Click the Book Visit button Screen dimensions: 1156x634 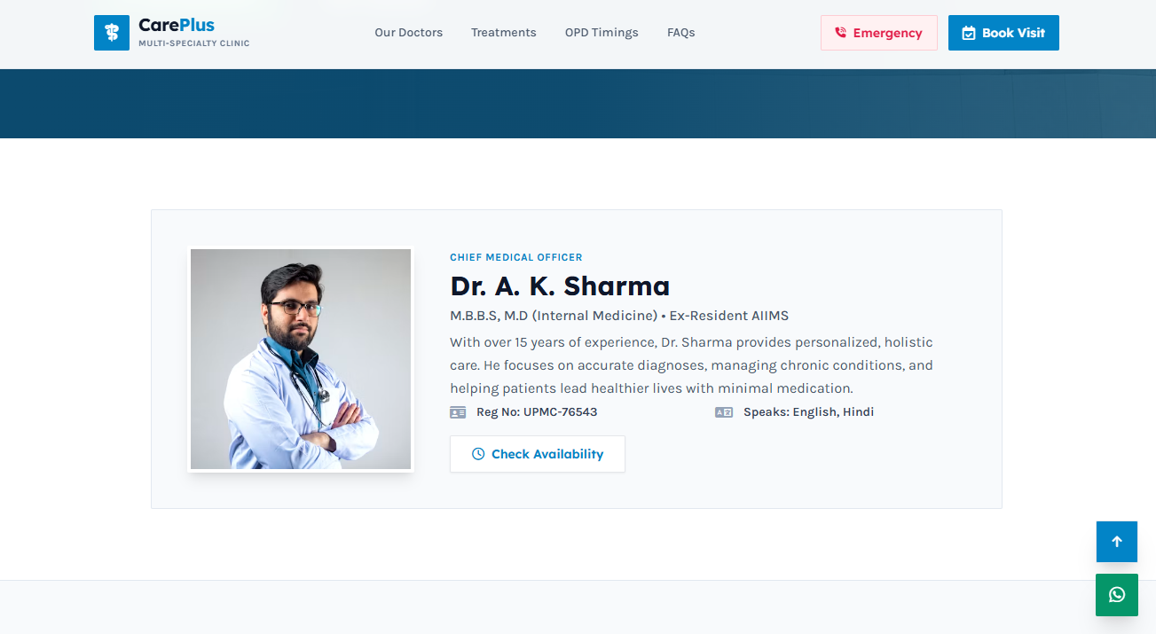coord(1003,33)
